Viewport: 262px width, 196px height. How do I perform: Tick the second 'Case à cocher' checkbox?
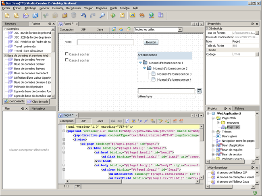point(67,60)
